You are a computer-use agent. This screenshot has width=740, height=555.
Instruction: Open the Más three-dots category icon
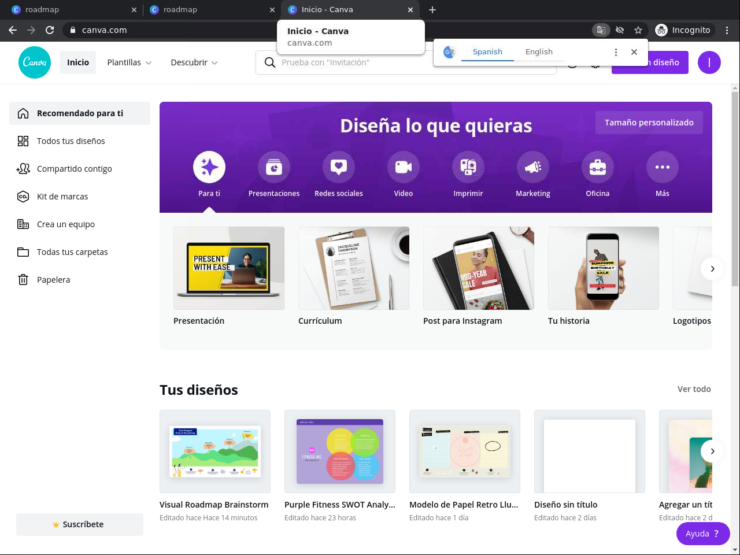663,167
